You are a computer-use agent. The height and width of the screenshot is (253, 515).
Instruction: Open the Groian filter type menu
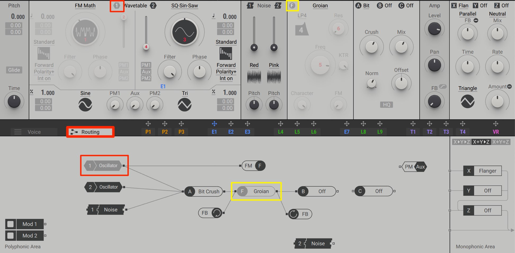(x=320, y=6)
